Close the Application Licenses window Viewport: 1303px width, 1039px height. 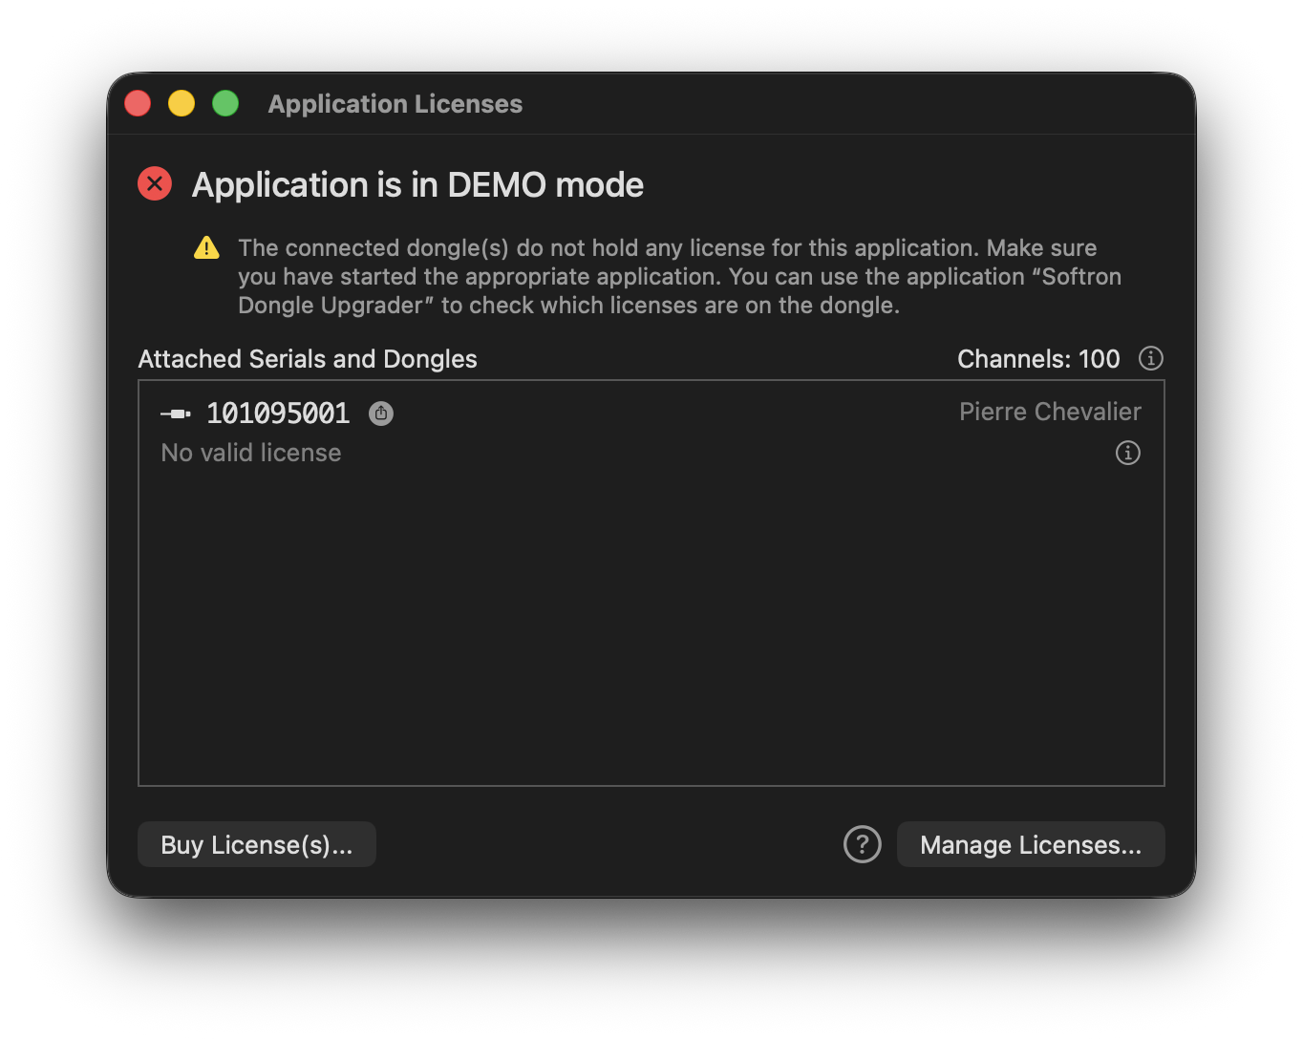[138, 103]
